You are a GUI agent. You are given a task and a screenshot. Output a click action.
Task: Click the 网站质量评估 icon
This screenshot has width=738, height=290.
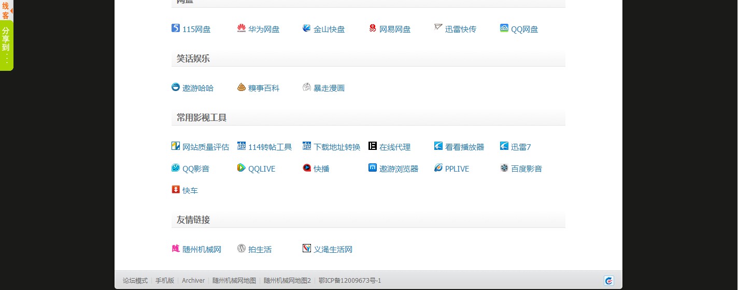[176, 146]
